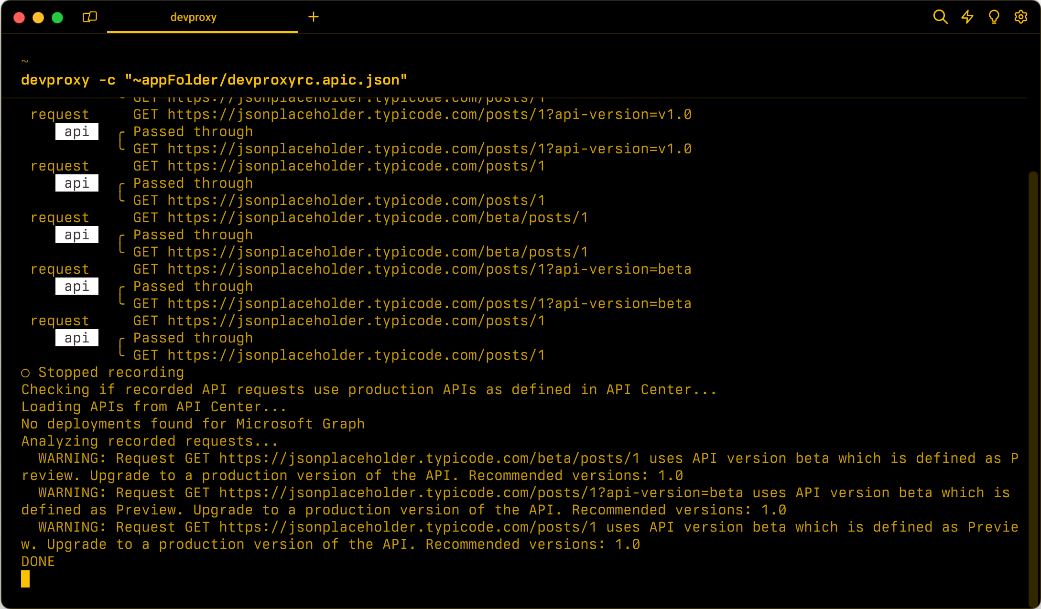The image size is (1041, 609).
Task: Click the beta/posts/1 request URL
Action: coord(378,217)
